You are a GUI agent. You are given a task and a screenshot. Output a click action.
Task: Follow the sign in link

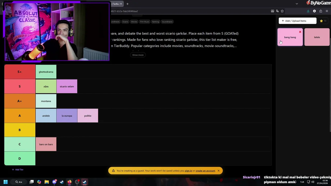(x=189, y=171)
